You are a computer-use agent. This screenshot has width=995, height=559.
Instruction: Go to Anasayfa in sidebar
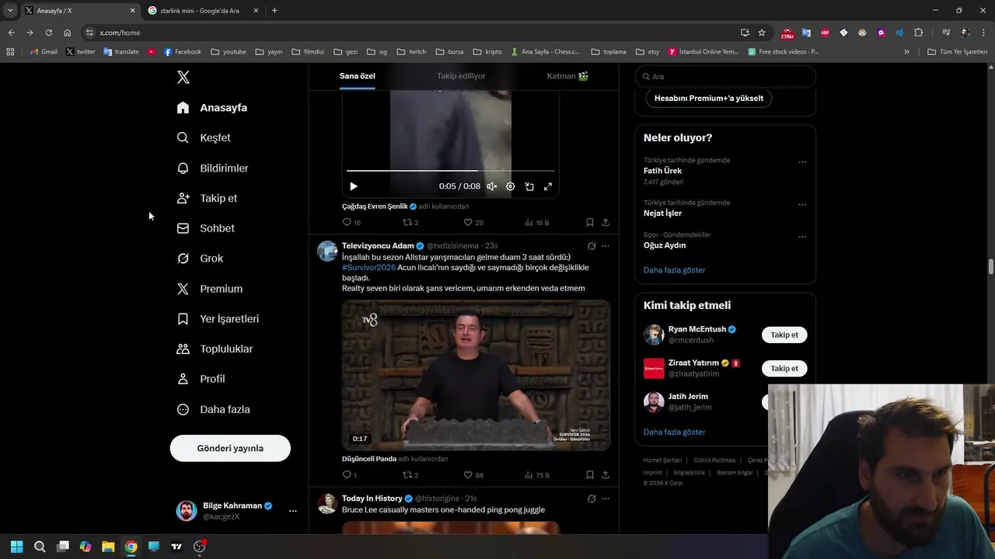pos(211,108)
